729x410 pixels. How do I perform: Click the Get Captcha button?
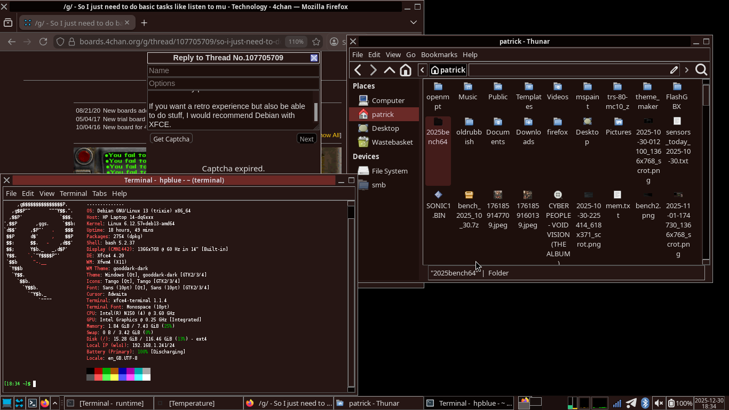point(171,139)
